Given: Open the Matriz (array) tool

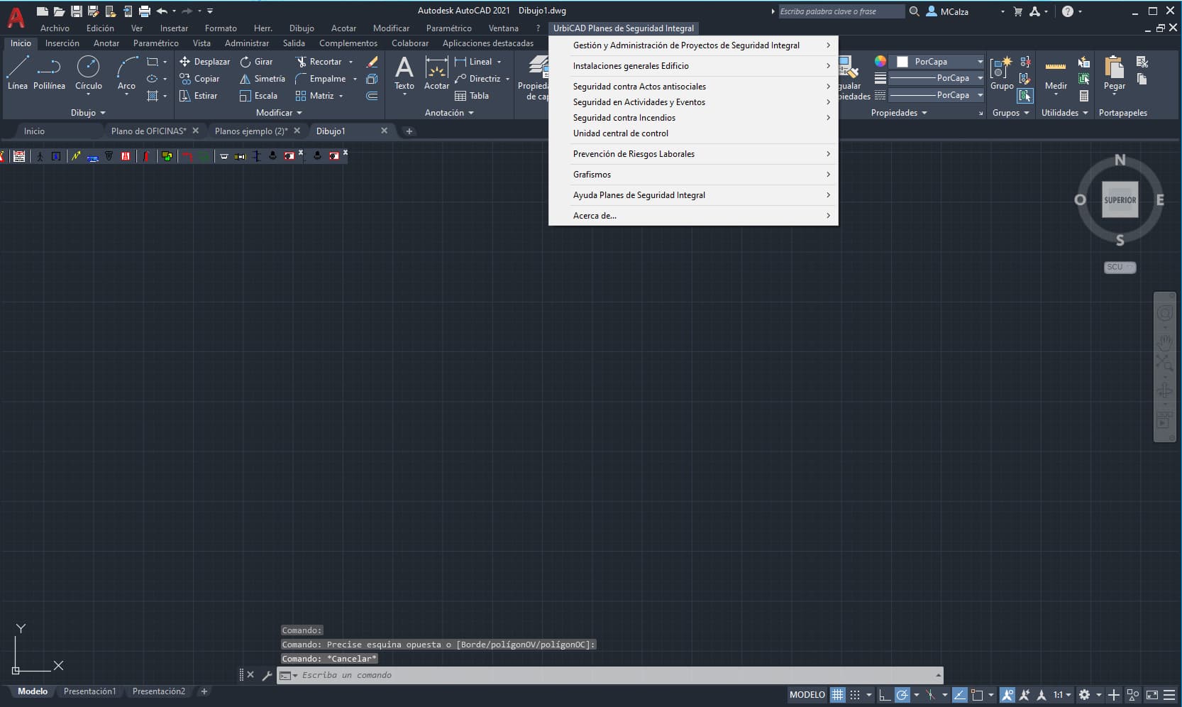Looking at the screenshot, I should coord(315,96).
